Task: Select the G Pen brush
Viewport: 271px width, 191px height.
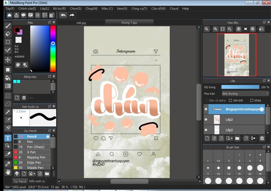Action: (31, 152)
